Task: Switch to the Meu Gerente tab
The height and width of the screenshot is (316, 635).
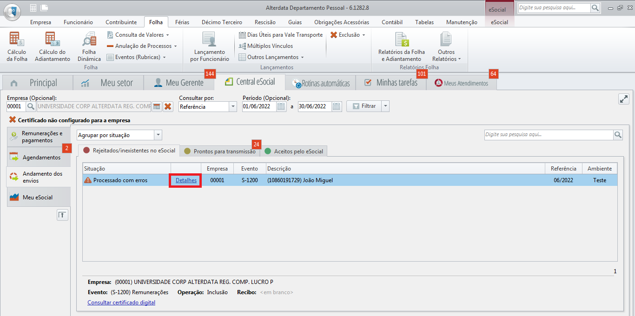Action: pyautogui.click(x=179, y=83)
